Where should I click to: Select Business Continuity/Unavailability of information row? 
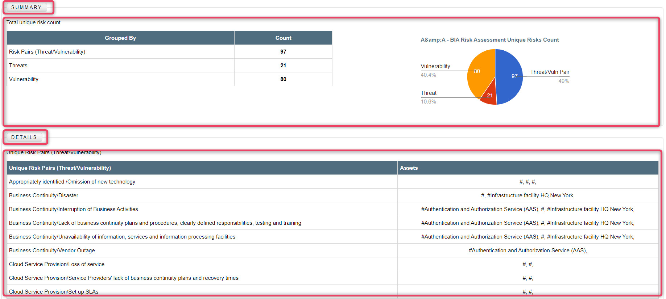coord(332,237)
